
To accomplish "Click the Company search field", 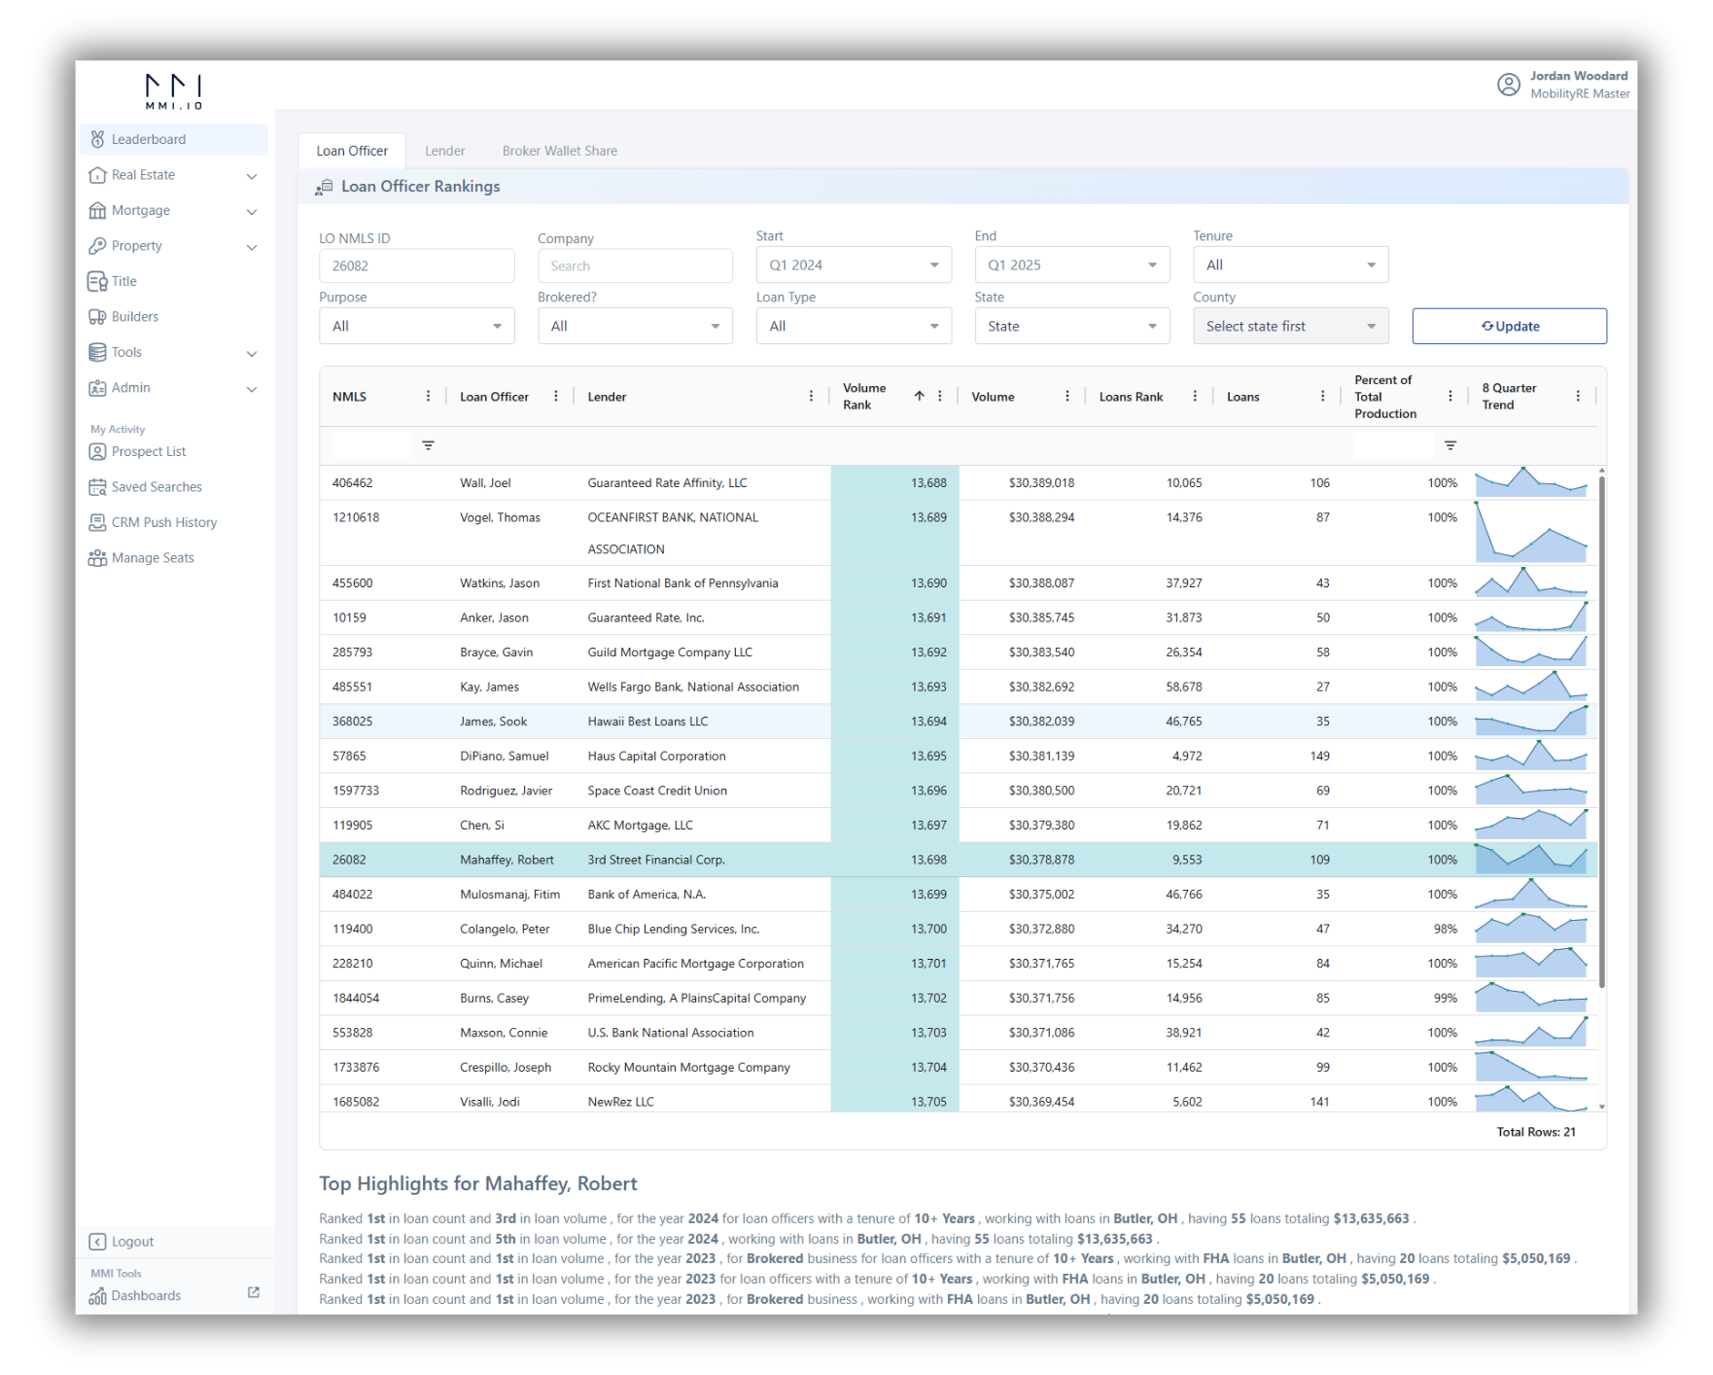I will click(635, 265).
